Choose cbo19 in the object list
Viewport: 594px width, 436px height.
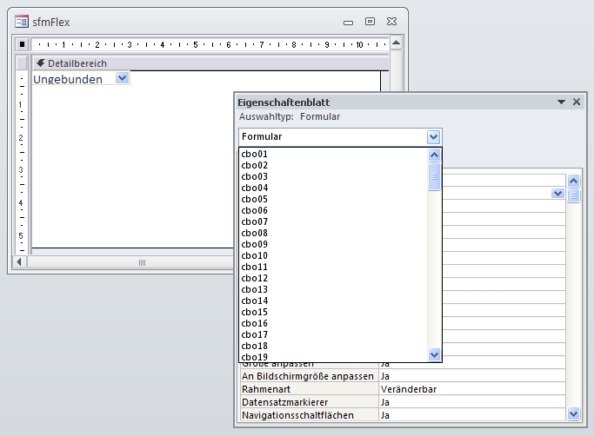coord(255,357)
